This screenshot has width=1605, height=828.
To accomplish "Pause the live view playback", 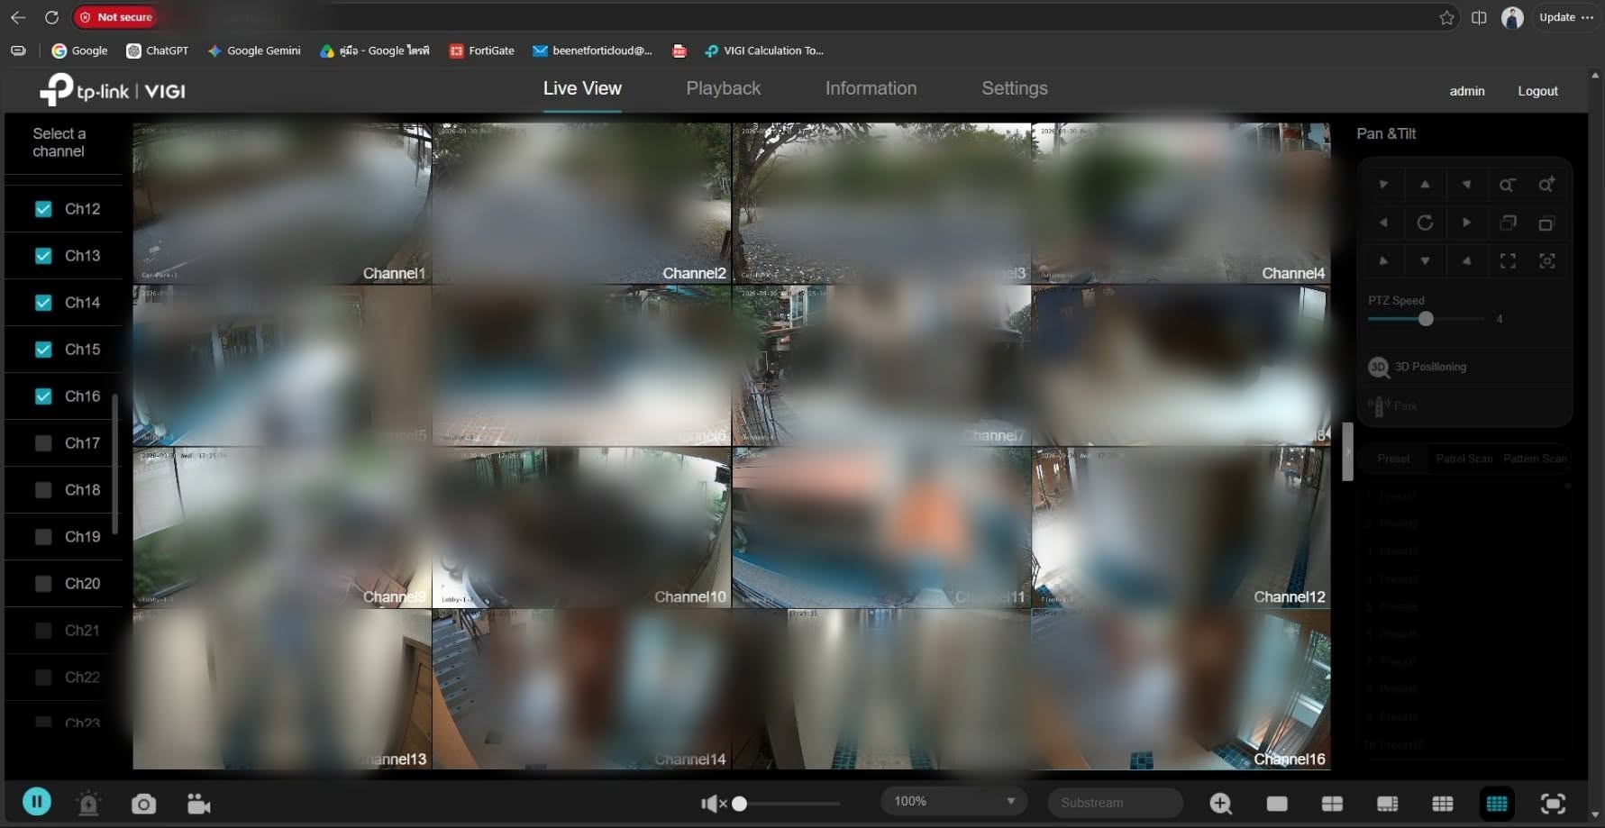I will [37, 802].
